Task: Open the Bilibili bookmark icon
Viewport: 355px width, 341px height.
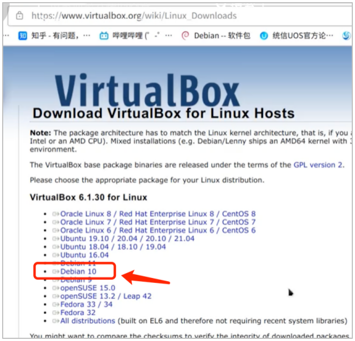Action: coord(104,35)
